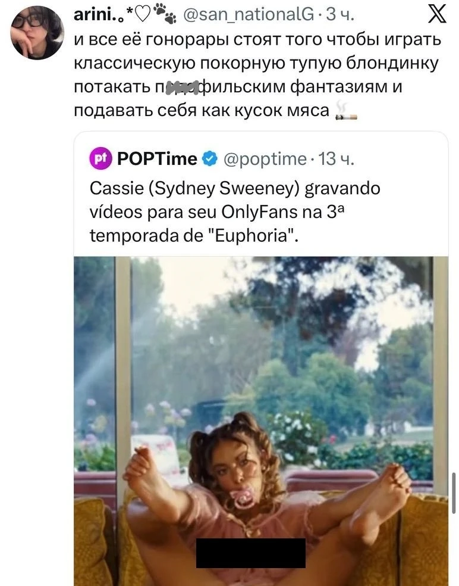Click the '3 ч.' tweet timestamp
The width and height of the screenshot is (459, 586).
click(x=340, y=13)
